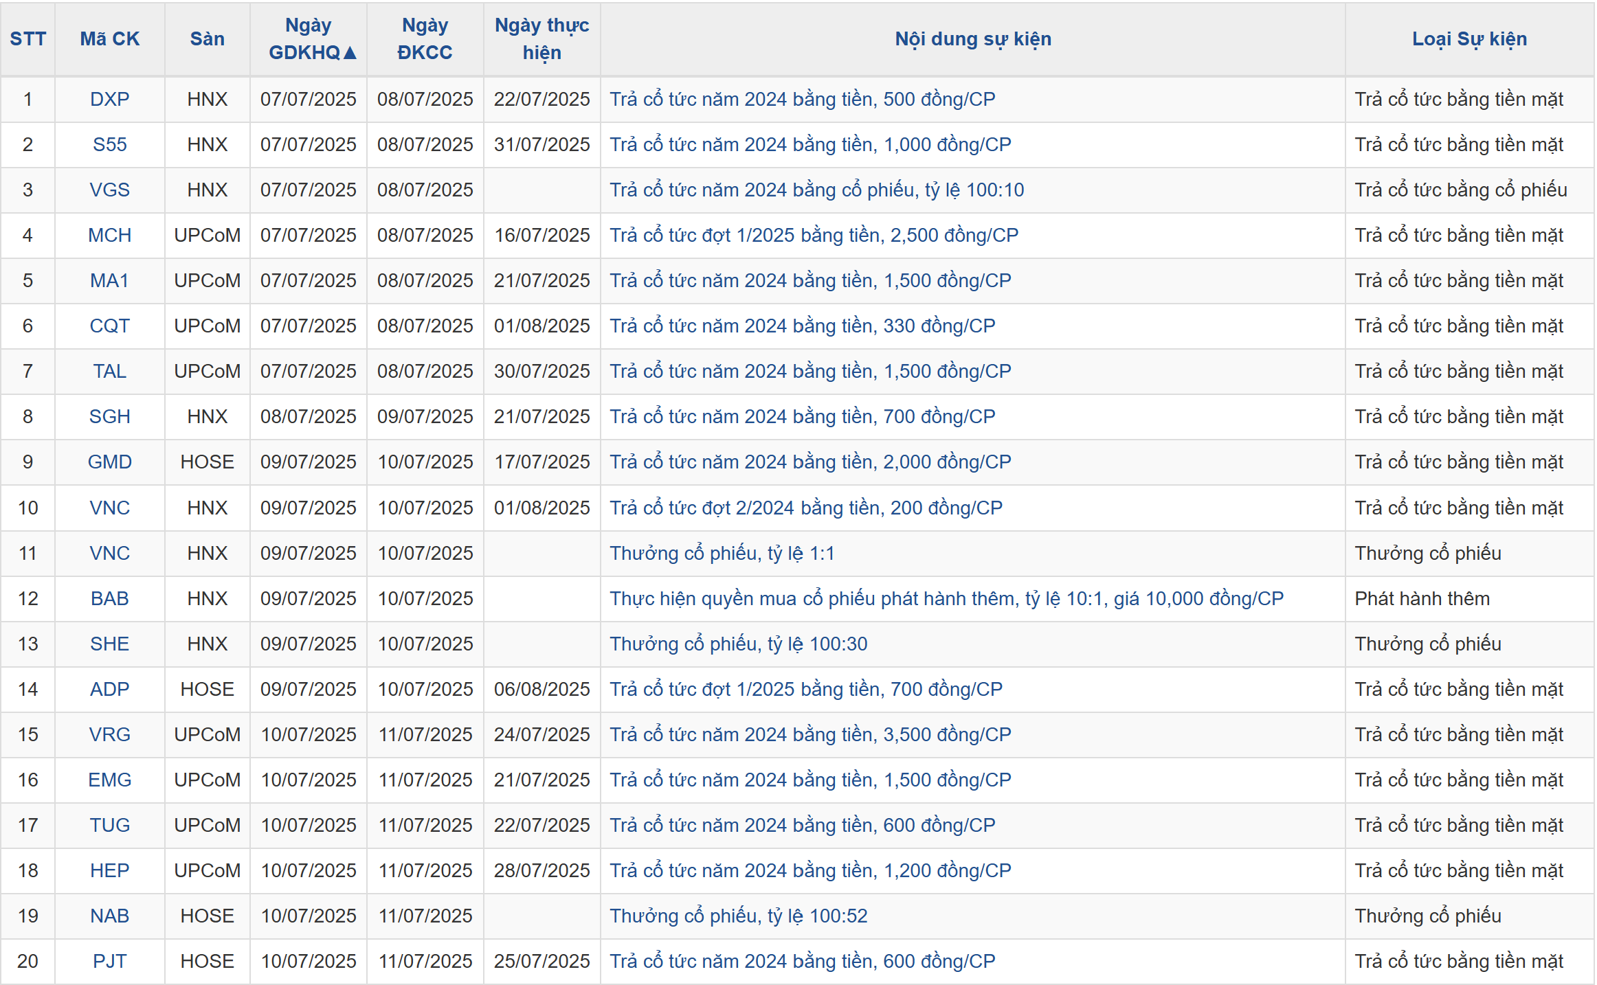Select execution date 25/07/2025 in PJT row
The width and height of the screenshot is (1597, 985).
click(x=542, y=962)
